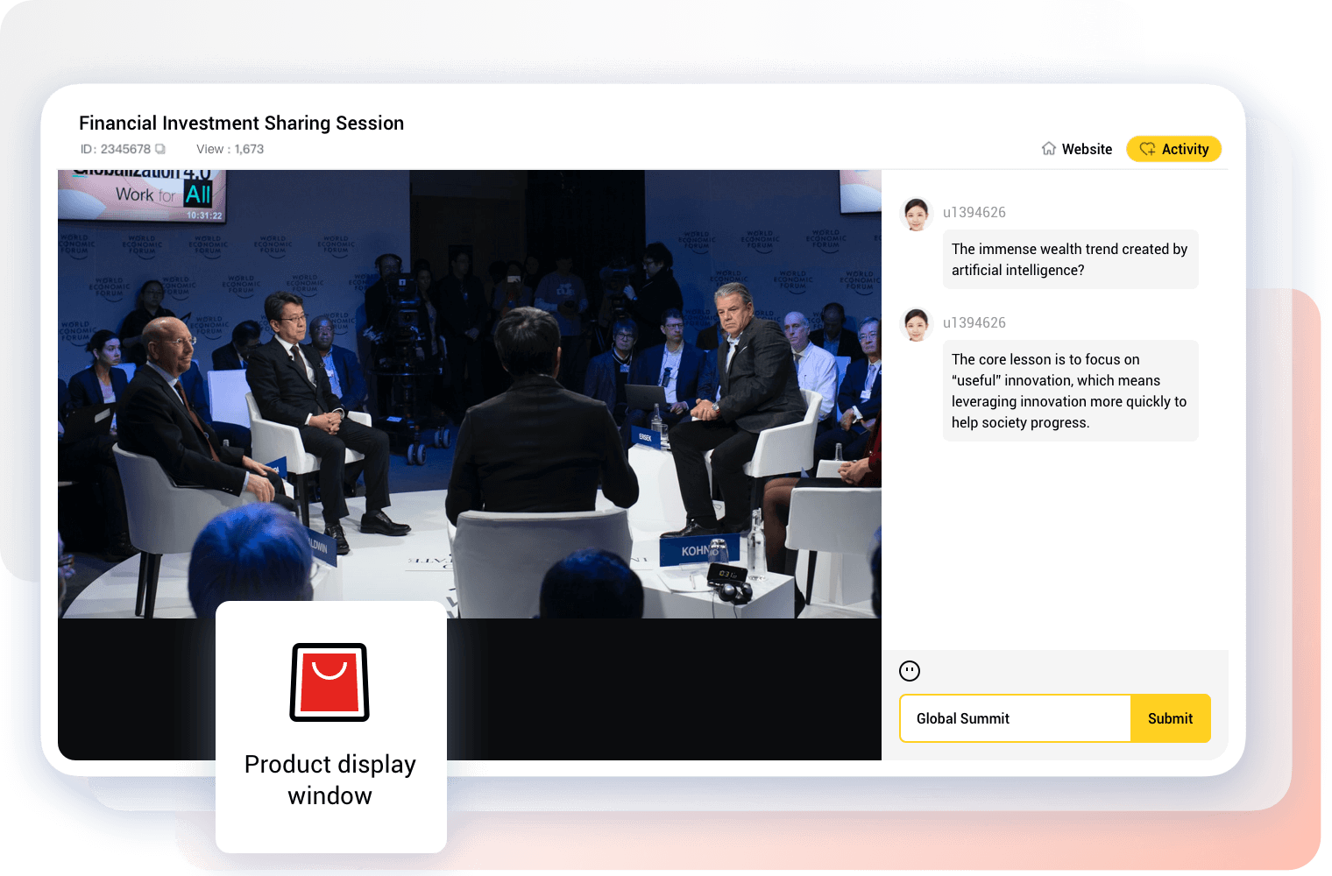
Task: Focus the chat input containing Global Summit
Action: (x=1015, y=718)
